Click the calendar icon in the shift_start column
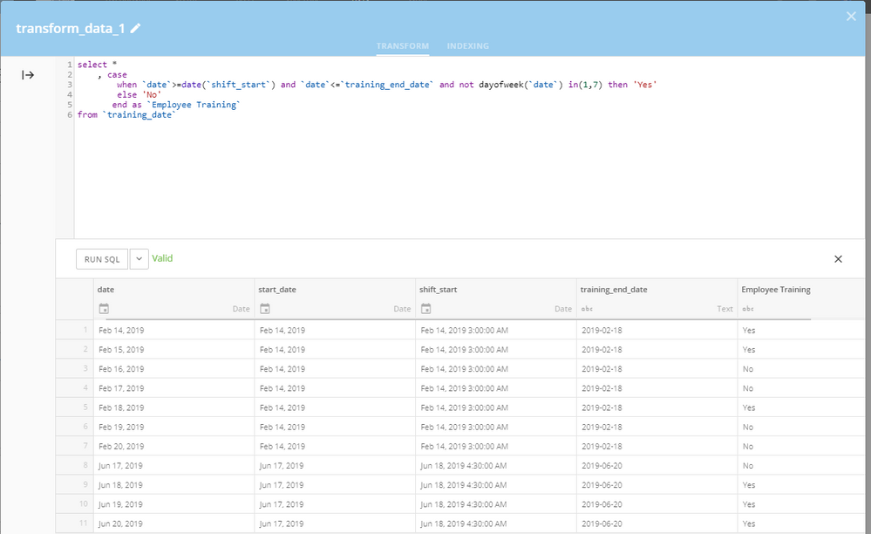Screen dimensions: 871x534 pos(424,308)
